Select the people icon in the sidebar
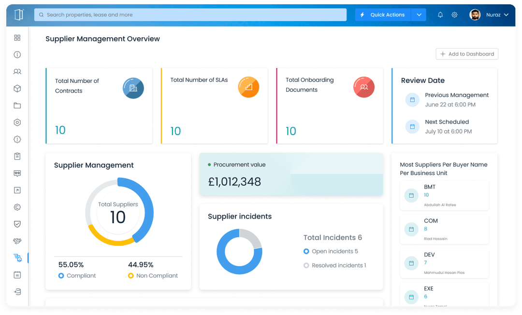 tap(17, 71)
